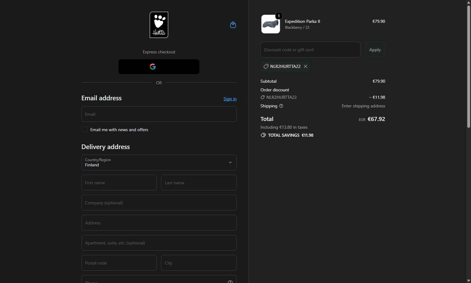This screenshot has width=471, height=283.
Task: Focus the Email input field
Action: point(159,114)
